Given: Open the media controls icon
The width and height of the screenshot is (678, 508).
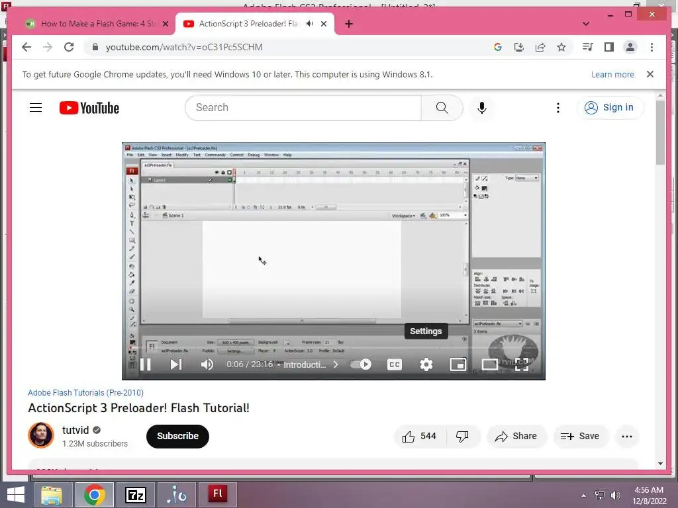Looking at the screenshot, I should [587, 47].
